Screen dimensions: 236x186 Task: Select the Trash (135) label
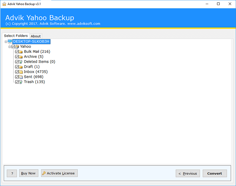pos(34,82)
